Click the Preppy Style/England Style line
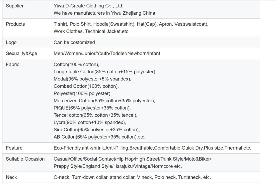Image resolution: width=276 pixels, height=183 pixels. coord(118,166)
